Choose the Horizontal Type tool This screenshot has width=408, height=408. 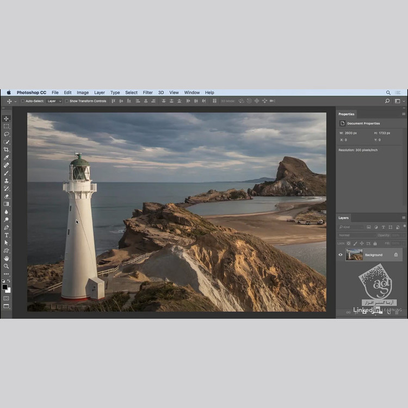(x=7, y=235)
